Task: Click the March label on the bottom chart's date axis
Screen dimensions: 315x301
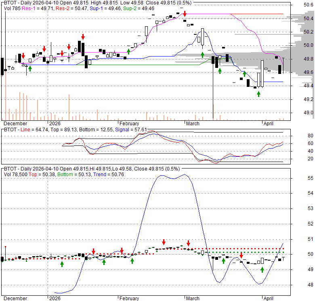Action: tap(192, 299)
